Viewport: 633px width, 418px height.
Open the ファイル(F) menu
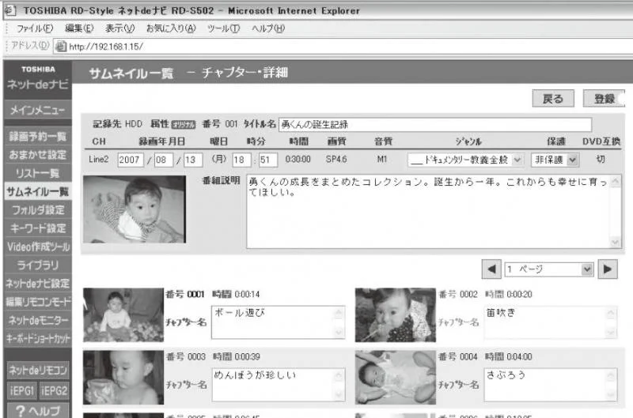click(x=35, y=28)
